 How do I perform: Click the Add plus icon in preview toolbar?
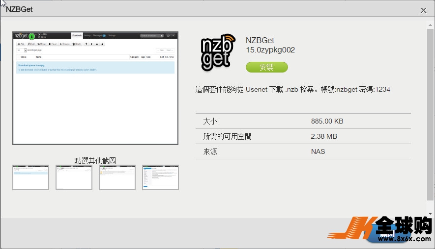point(19,44)
